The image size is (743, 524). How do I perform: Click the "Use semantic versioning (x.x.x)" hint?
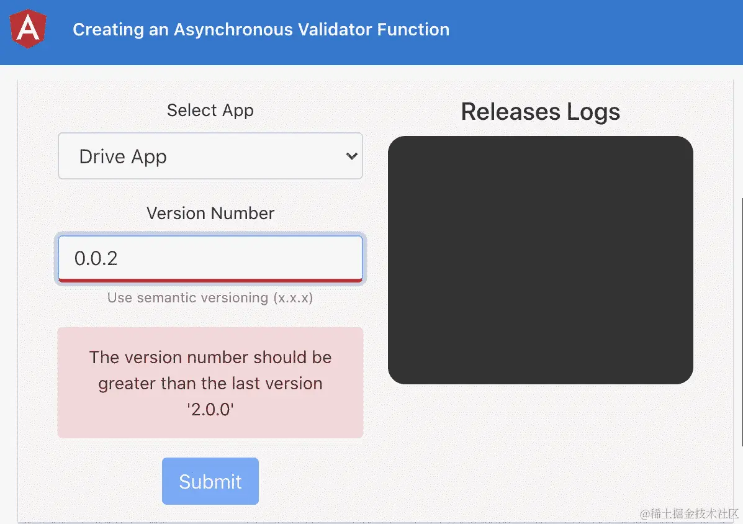click(210, 297)
